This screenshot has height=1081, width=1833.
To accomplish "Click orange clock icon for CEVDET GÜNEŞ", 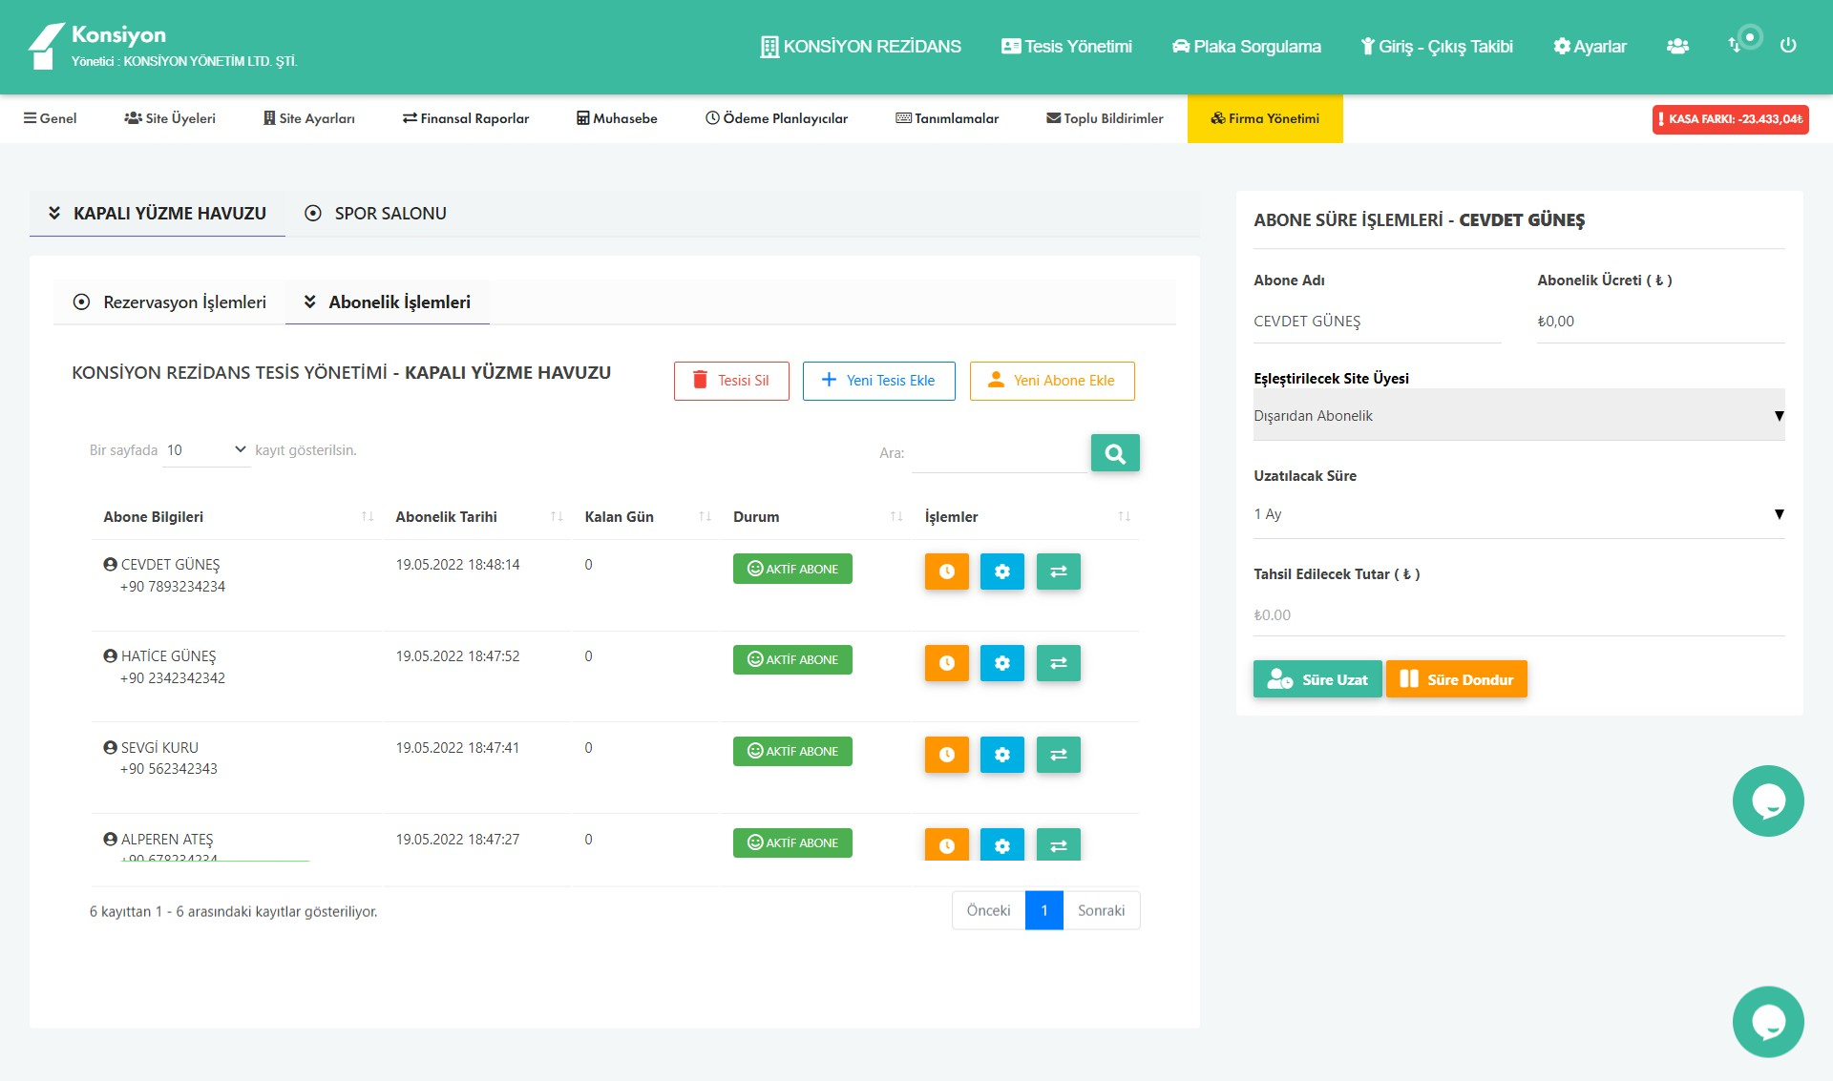I will point(946,572).
